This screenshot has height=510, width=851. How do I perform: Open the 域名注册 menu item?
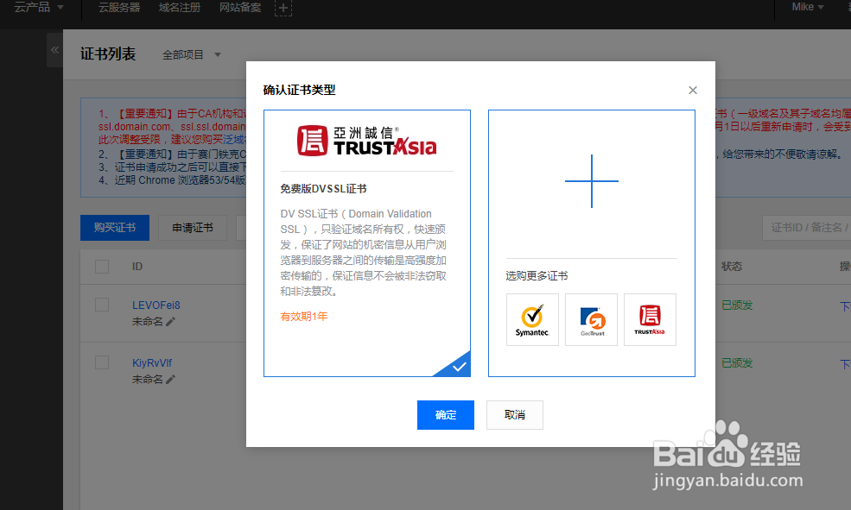pos(180,8)
